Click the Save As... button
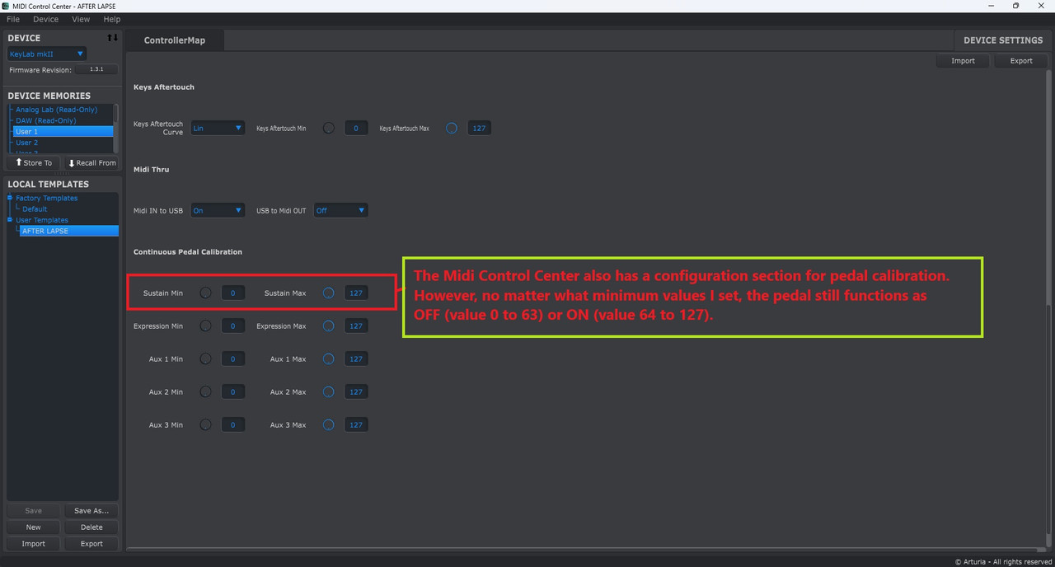The image size is (1055, 567). tap(91, 510)
